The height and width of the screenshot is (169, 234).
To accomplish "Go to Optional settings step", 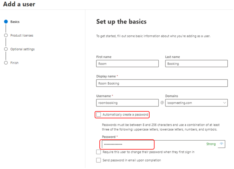I will [22, 49].
